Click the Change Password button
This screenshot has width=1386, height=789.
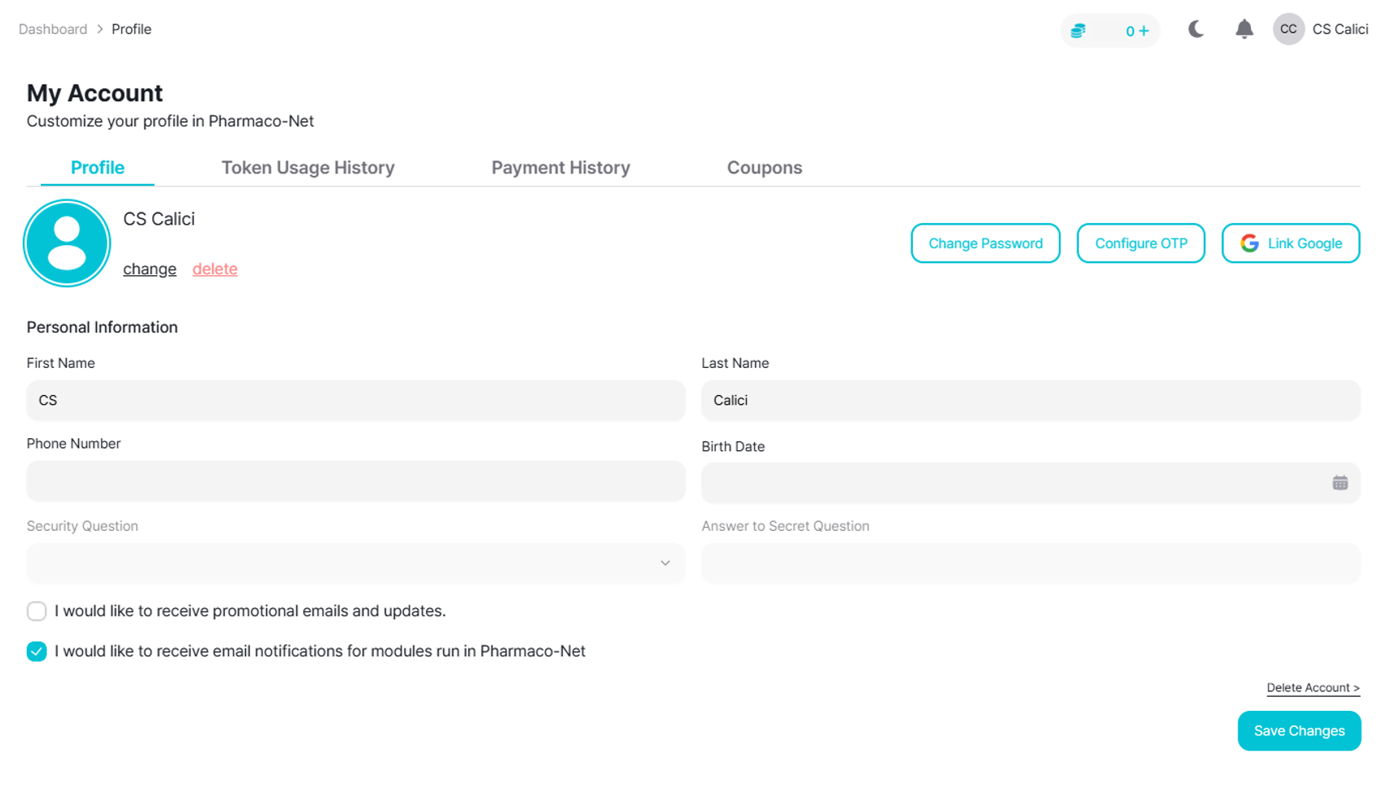coord(985,243)
